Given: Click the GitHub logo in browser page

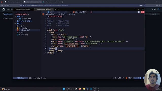Looking at the screenshot, I should coord(4,10).
